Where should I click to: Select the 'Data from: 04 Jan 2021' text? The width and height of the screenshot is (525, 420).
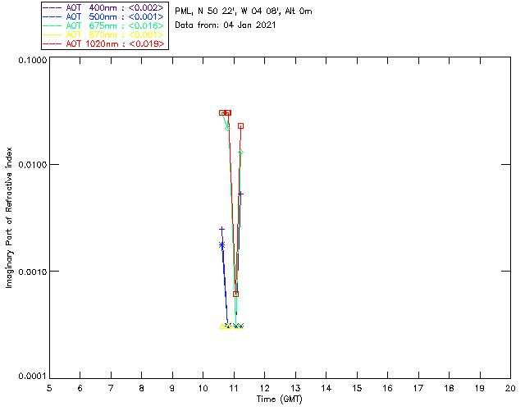[x=226, y=25]
